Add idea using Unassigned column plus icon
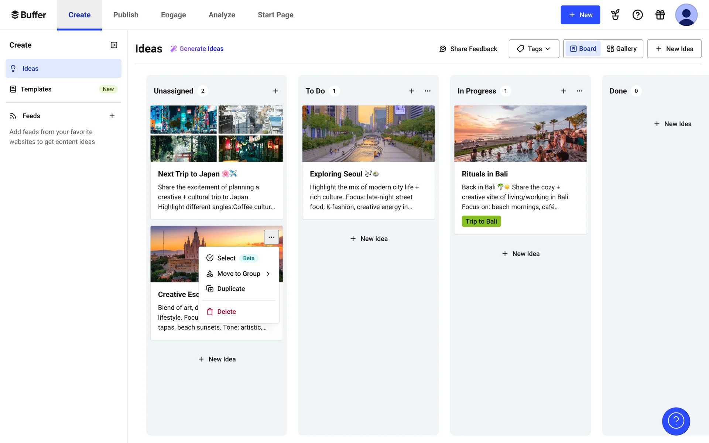 [x=275, y=91]
